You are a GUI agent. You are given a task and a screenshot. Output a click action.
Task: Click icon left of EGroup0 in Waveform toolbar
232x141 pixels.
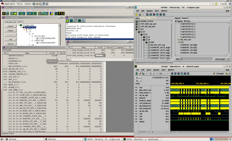214,74
